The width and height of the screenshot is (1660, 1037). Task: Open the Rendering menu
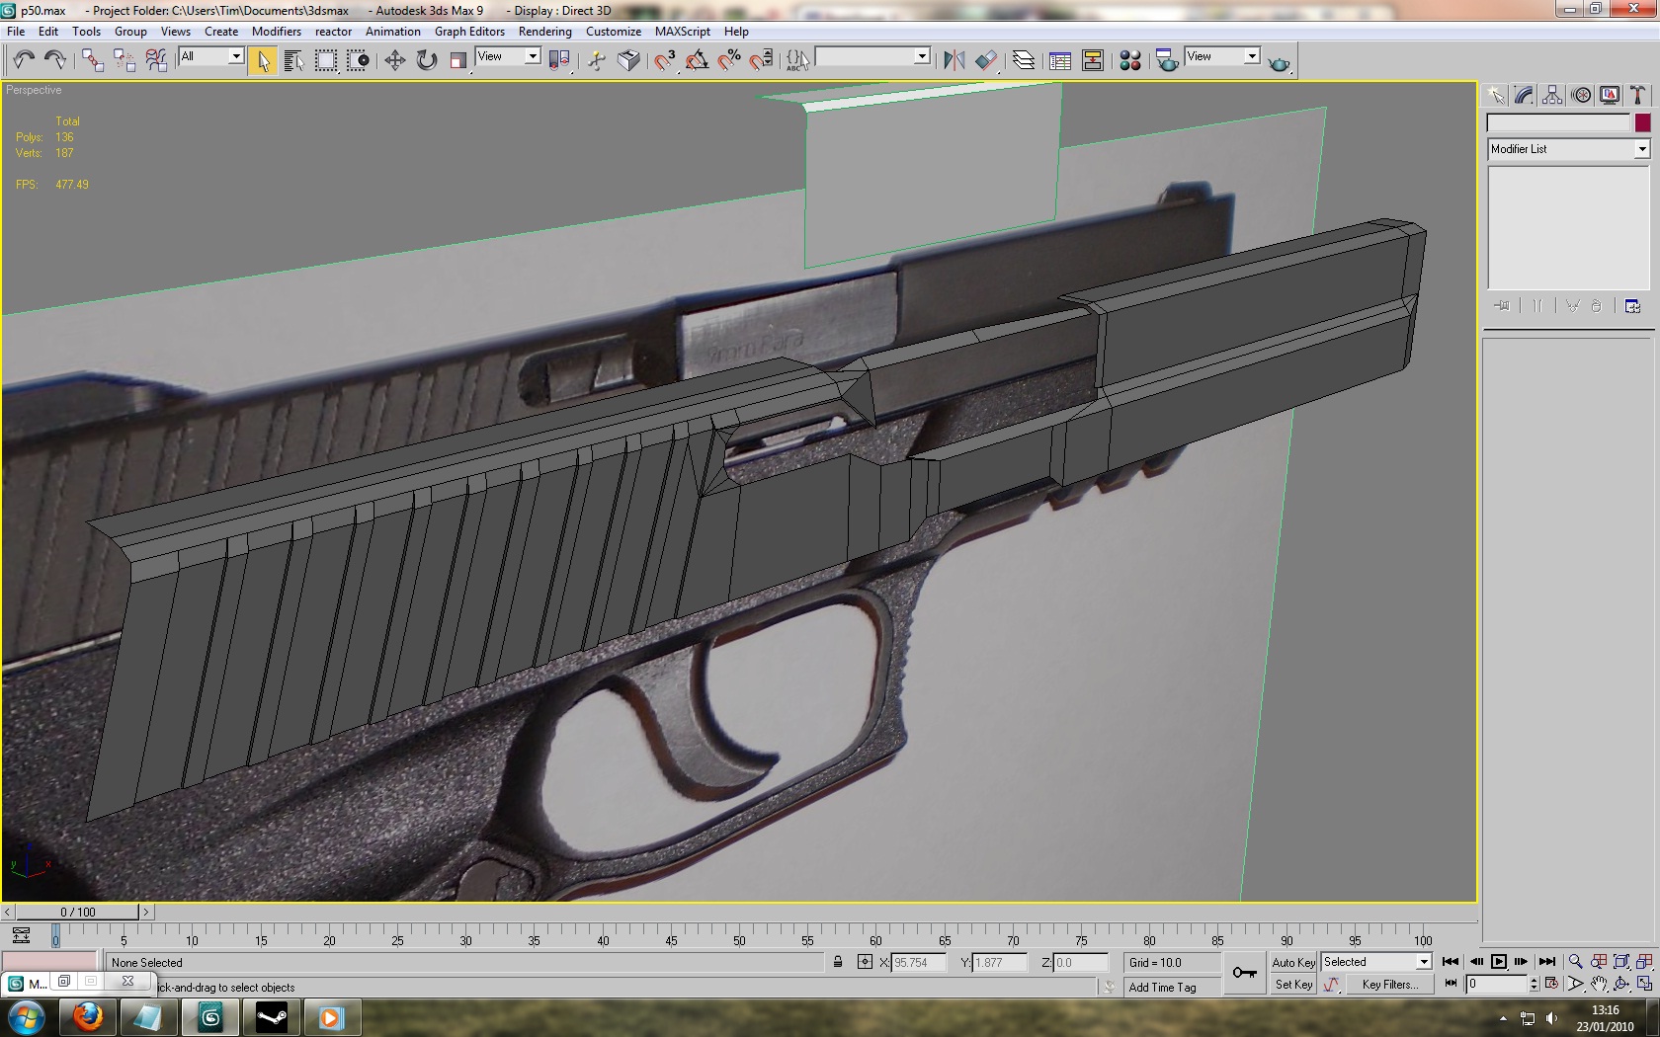tap(544, 32)
